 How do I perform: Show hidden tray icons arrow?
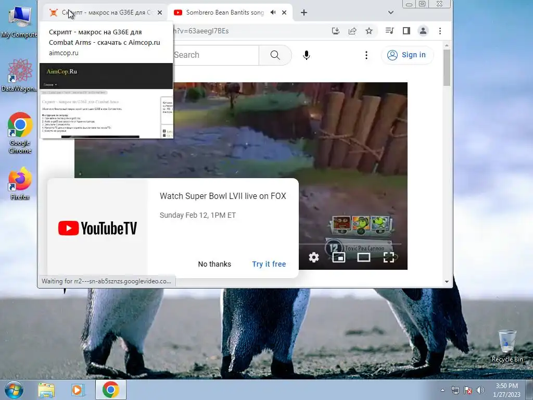click(x=442, y=390)
